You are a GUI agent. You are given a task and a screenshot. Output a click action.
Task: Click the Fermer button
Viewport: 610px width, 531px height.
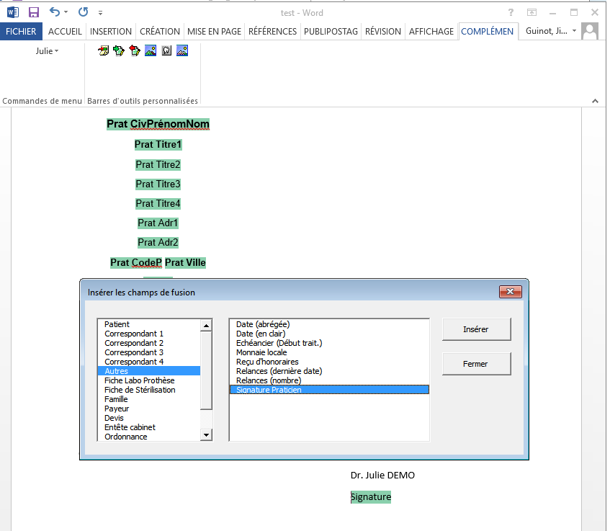[x=476, y=364]
